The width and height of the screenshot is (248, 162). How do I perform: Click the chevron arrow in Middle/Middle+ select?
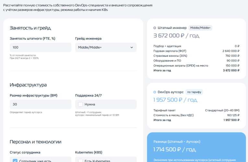point(132,47)
